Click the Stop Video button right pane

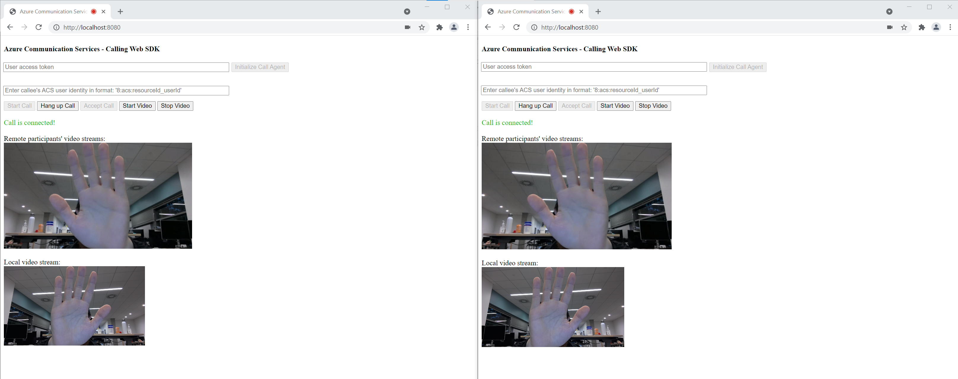coord(653,106)
